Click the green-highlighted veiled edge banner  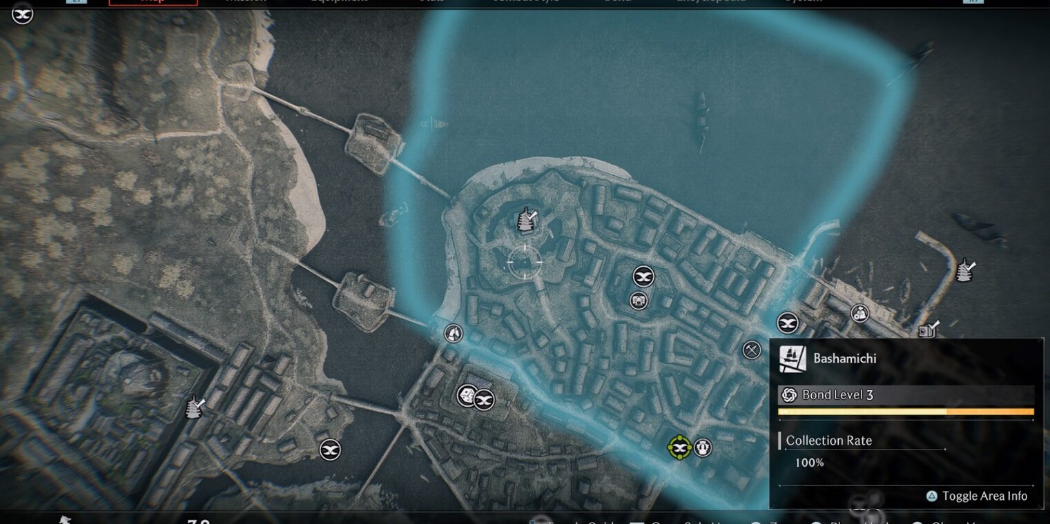[x=680, y=447]
